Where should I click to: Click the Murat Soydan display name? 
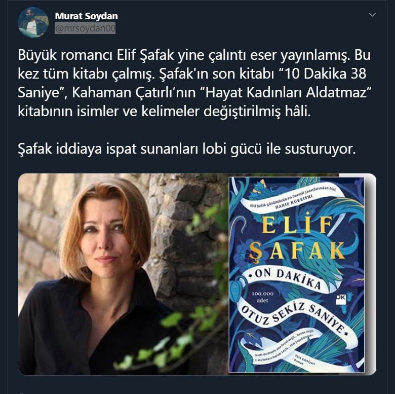[87, 16]
